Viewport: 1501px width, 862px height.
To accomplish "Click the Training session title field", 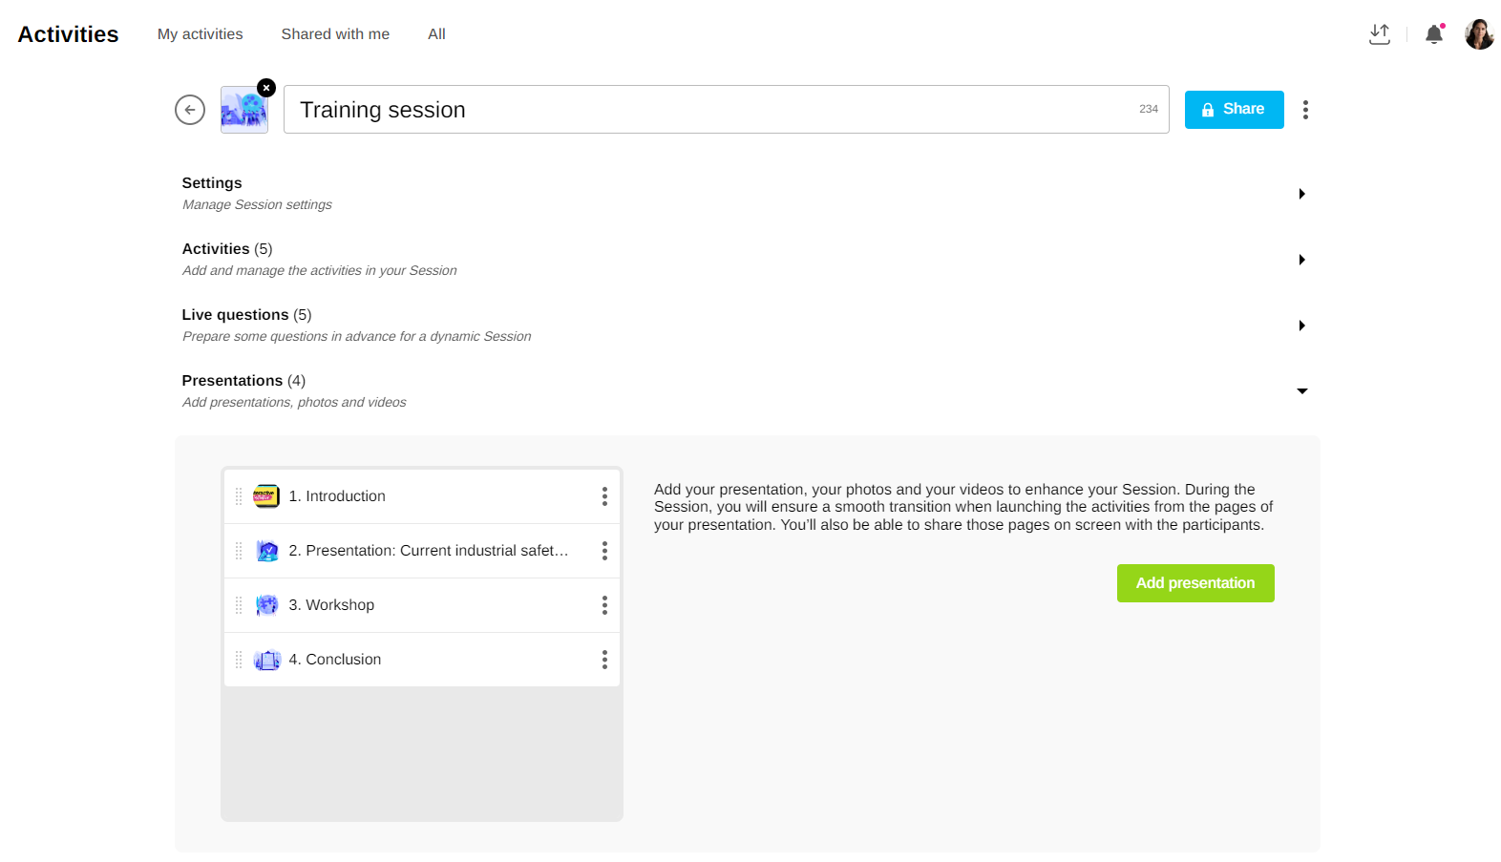I will (x=707, y=110).
